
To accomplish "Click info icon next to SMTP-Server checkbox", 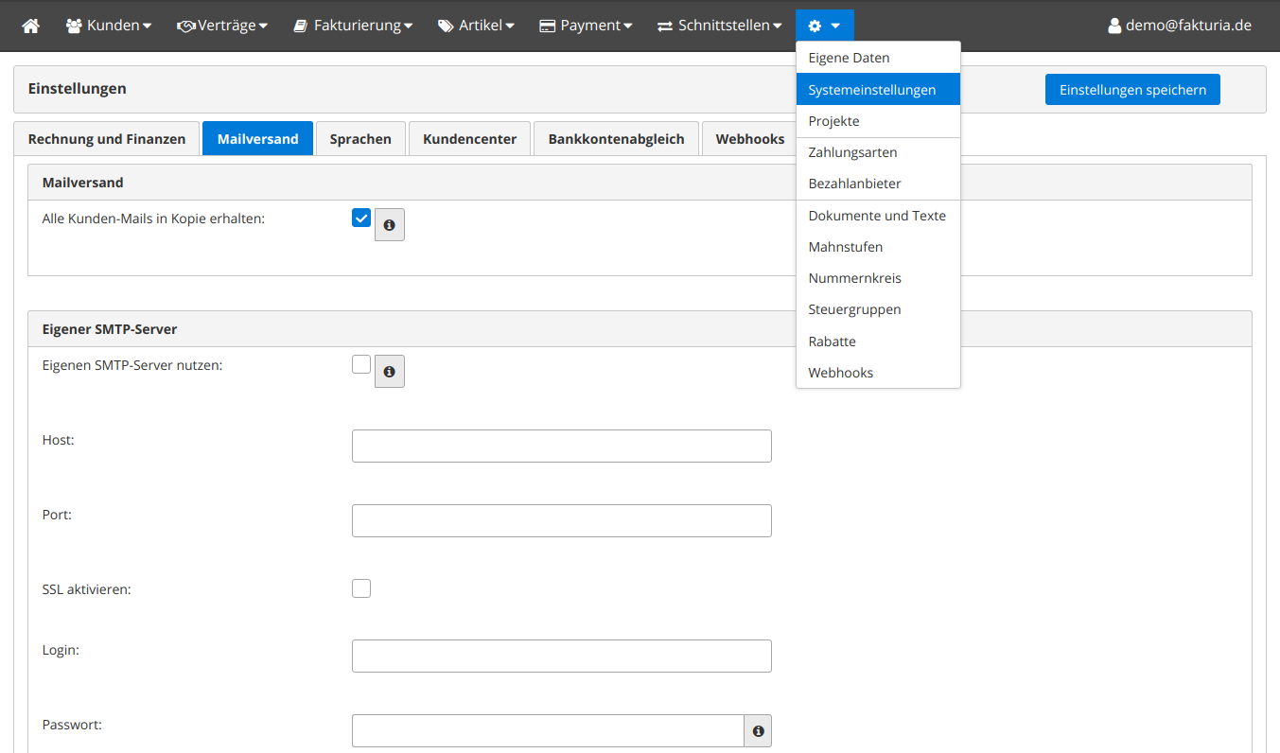I will pyautogui.click(x=389, y=372).
